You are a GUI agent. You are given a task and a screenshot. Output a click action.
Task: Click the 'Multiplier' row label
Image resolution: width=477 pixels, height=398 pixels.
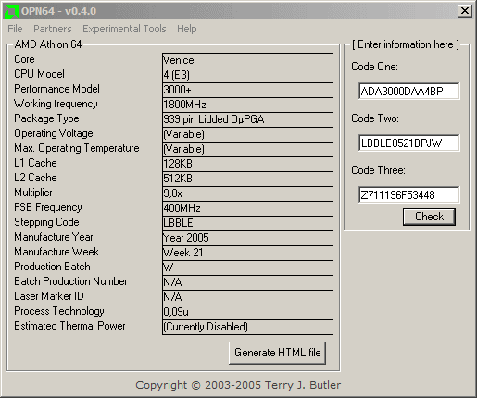[x=33, y=193]
